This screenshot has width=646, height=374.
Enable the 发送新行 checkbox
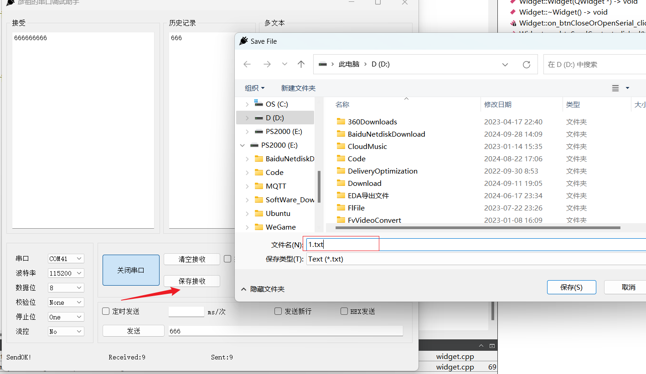pos(278,312)
